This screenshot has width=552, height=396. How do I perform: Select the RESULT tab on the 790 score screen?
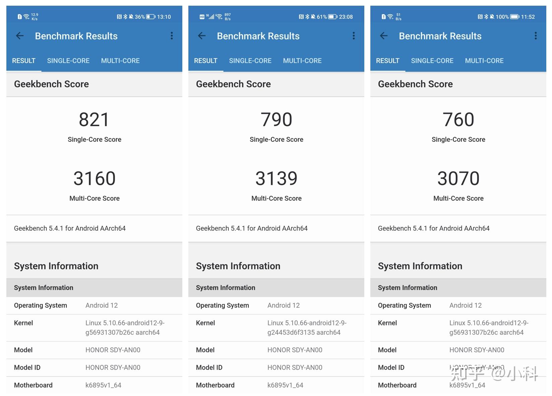(x=206, y=61)
